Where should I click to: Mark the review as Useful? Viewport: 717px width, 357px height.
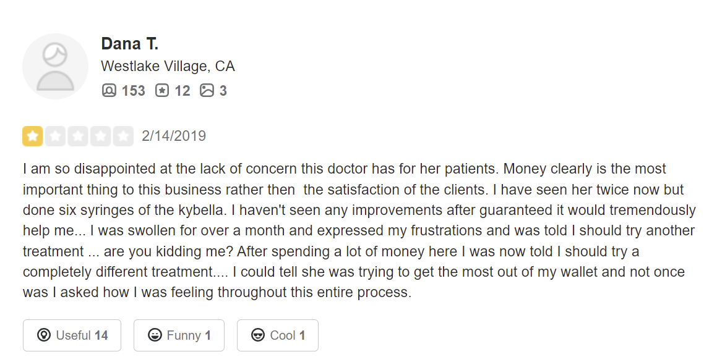(x=72, y=335)
